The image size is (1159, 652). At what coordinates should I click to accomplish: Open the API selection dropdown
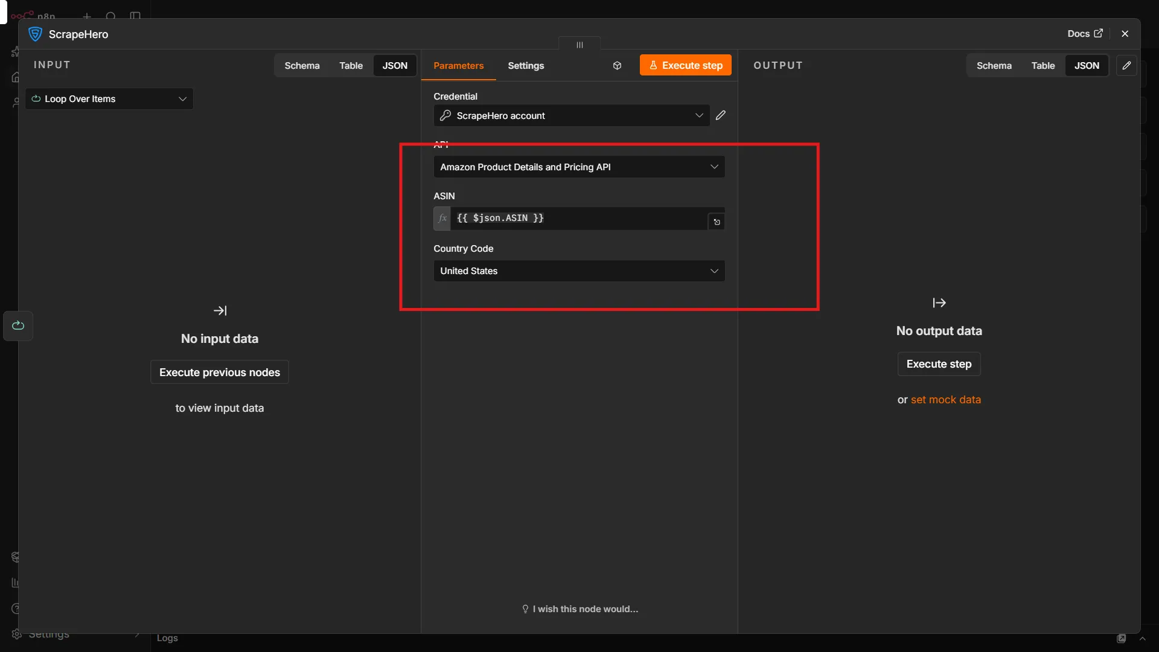point(579,167)
